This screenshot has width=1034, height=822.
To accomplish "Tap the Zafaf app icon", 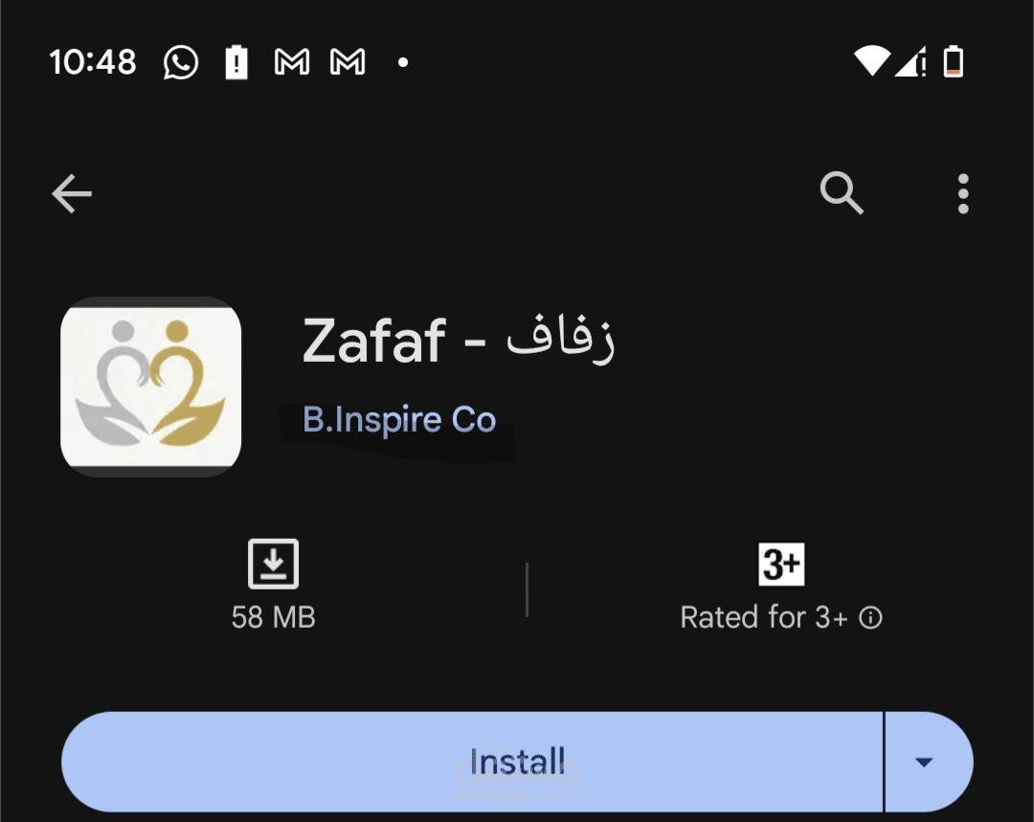I will pyautogui.click(x=150, y=386).
